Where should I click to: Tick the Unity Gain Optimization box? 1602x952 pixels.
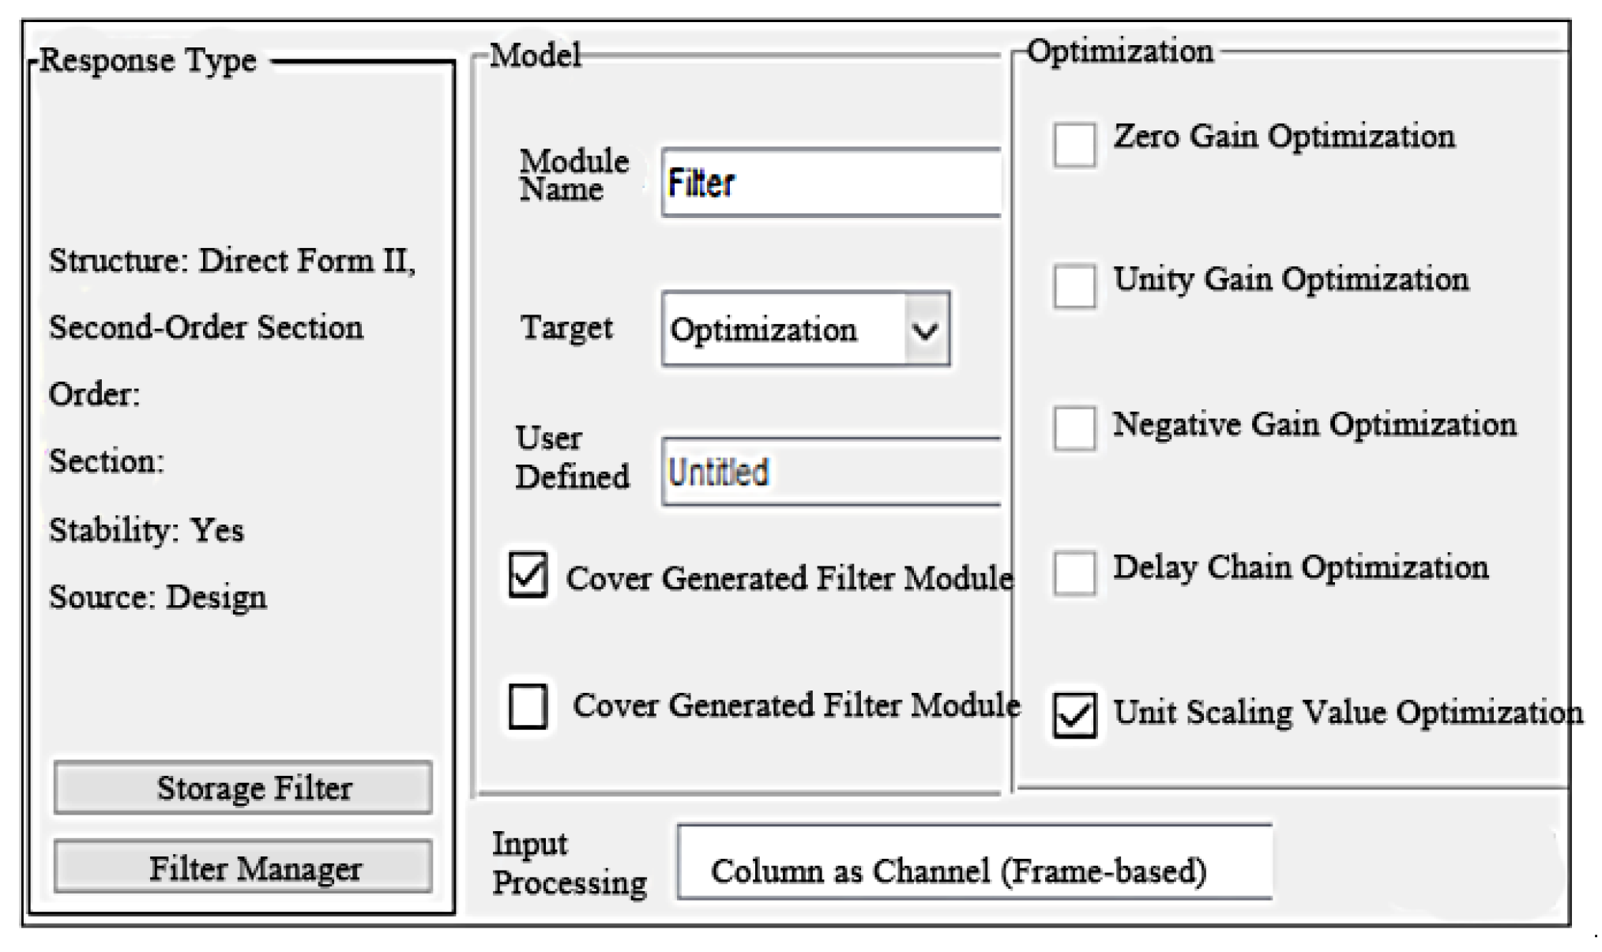(1074, 285)
